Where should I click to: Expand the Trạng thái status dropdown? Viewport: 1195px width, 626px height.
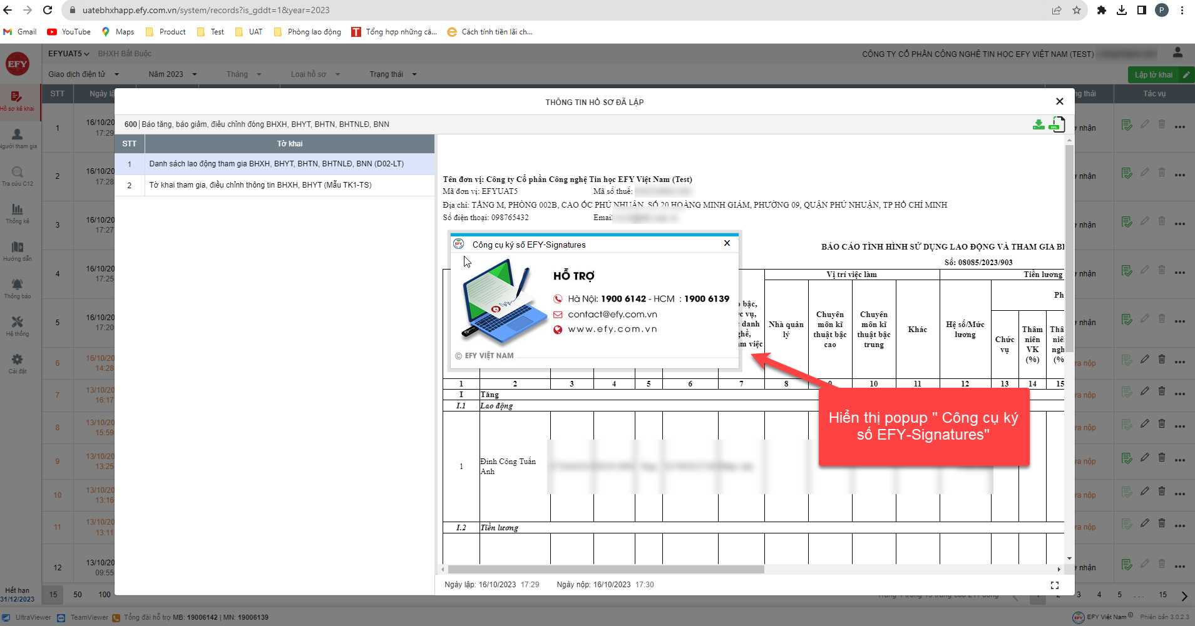392,74
